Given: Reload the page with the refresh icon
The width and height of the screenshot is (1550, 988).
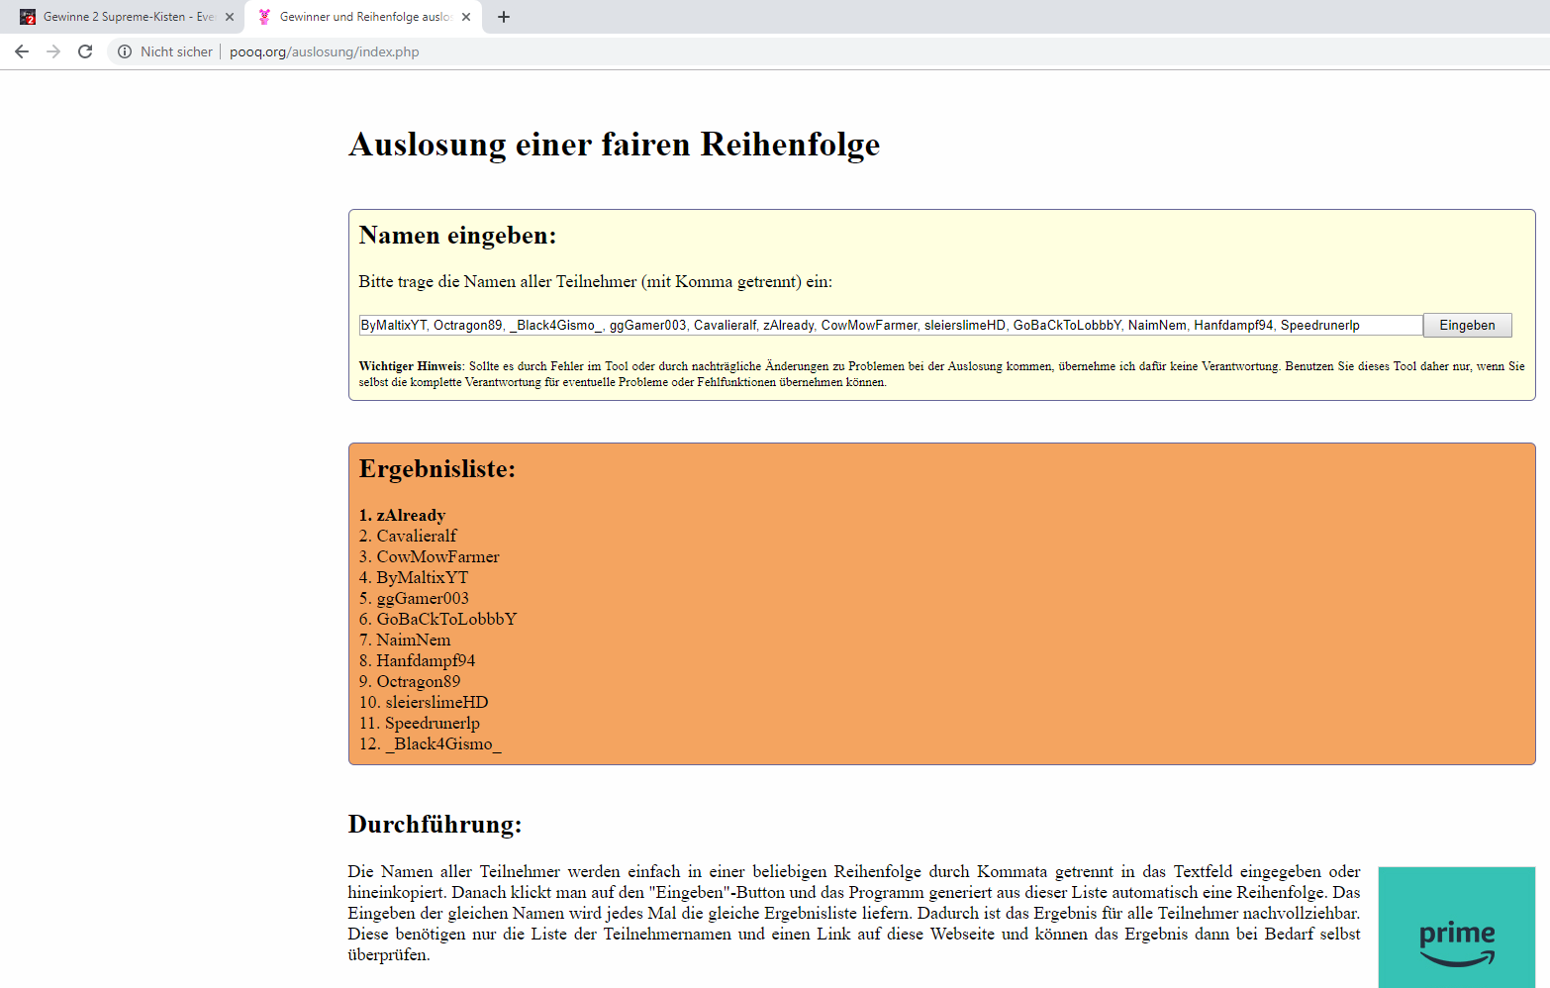Looking at the screenshot, I should pos(85,51).
